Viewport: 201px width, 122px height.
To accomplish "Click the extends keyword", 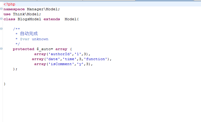I will (52, 19).
